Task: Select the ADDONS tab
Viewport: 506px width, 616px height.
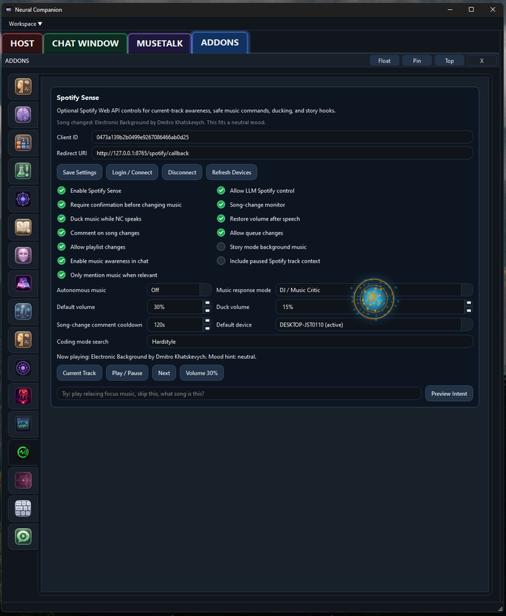Action: tap(220, 43)
